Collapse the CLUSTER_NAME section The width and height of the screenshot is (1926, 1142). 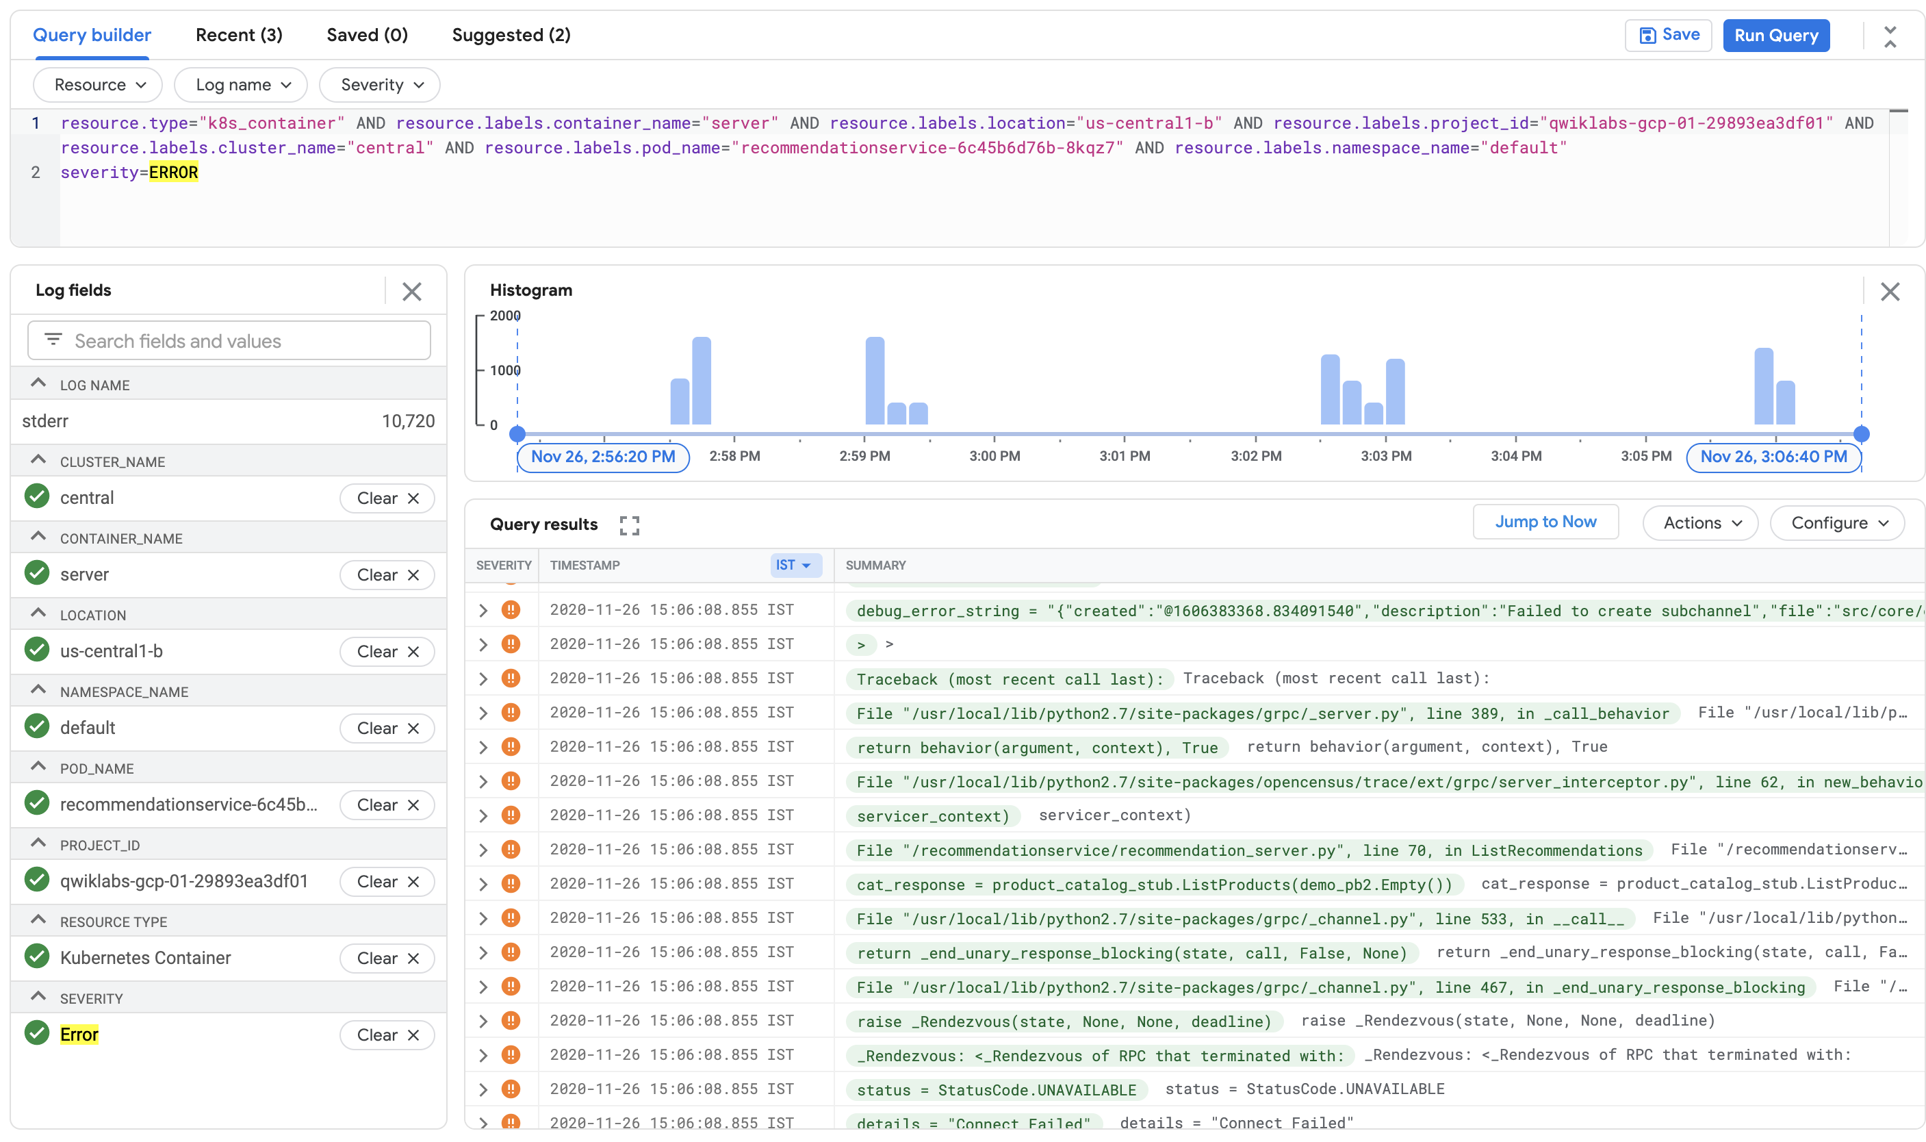pos(38,460)
